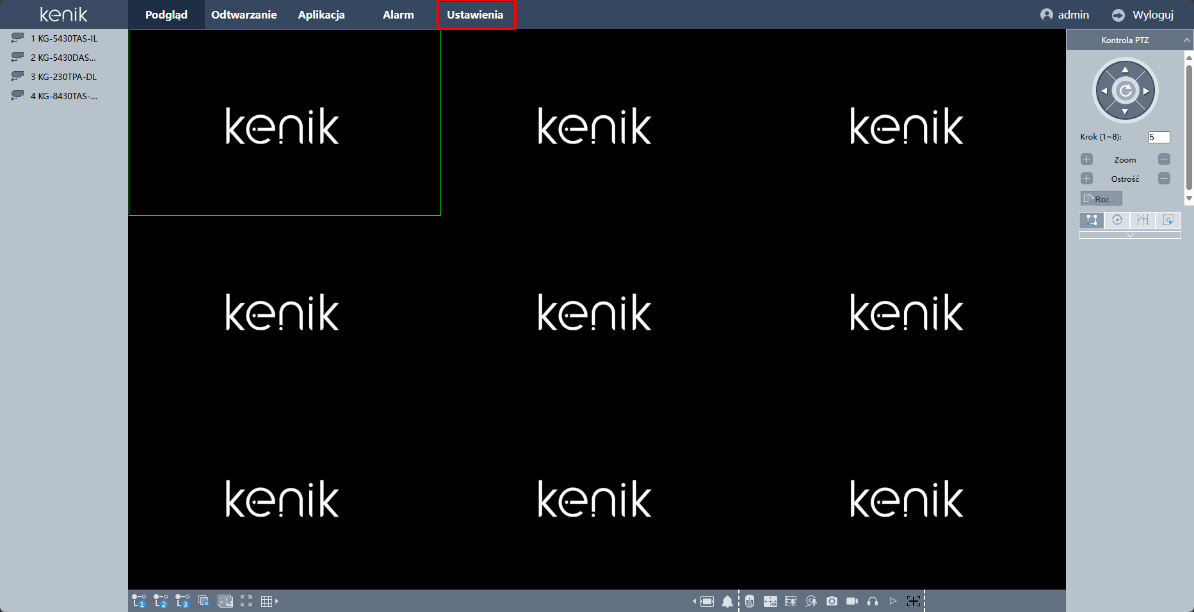The height and width of the screenshot is (612, 1194).
Task: Select the PTZ pattern play icon tab
Action: coord(1168,220)
